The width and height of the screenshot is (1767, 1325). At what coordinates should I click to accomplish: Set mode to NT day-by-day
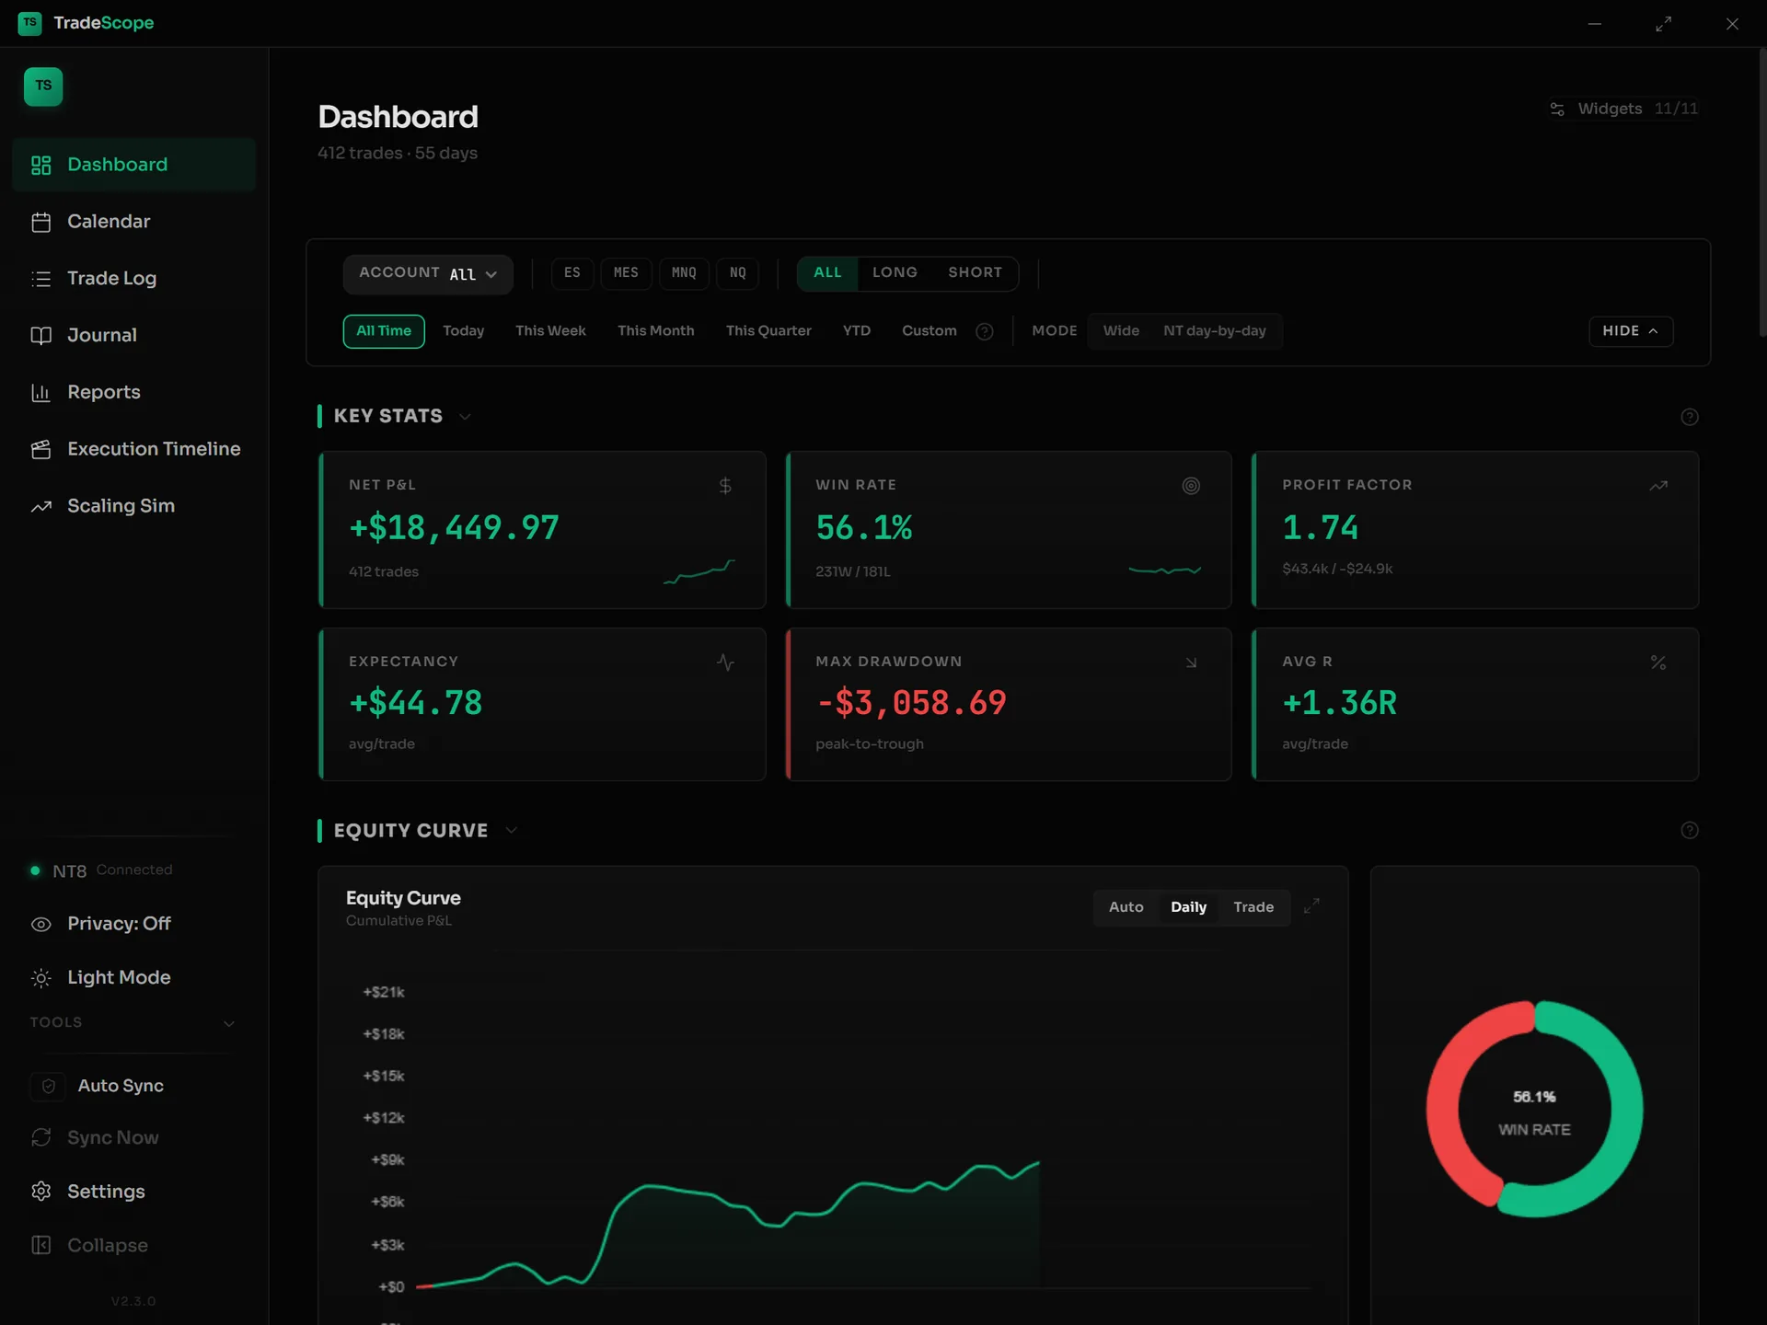pos(1214,331)
